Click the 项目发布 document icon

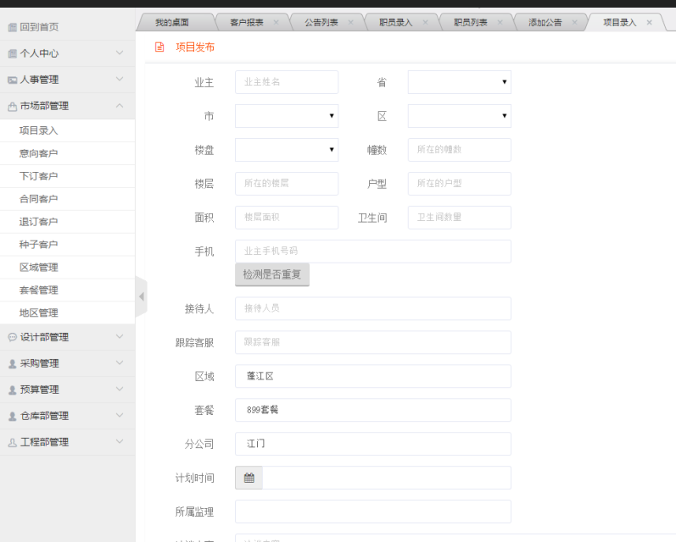tap(159, 47)
